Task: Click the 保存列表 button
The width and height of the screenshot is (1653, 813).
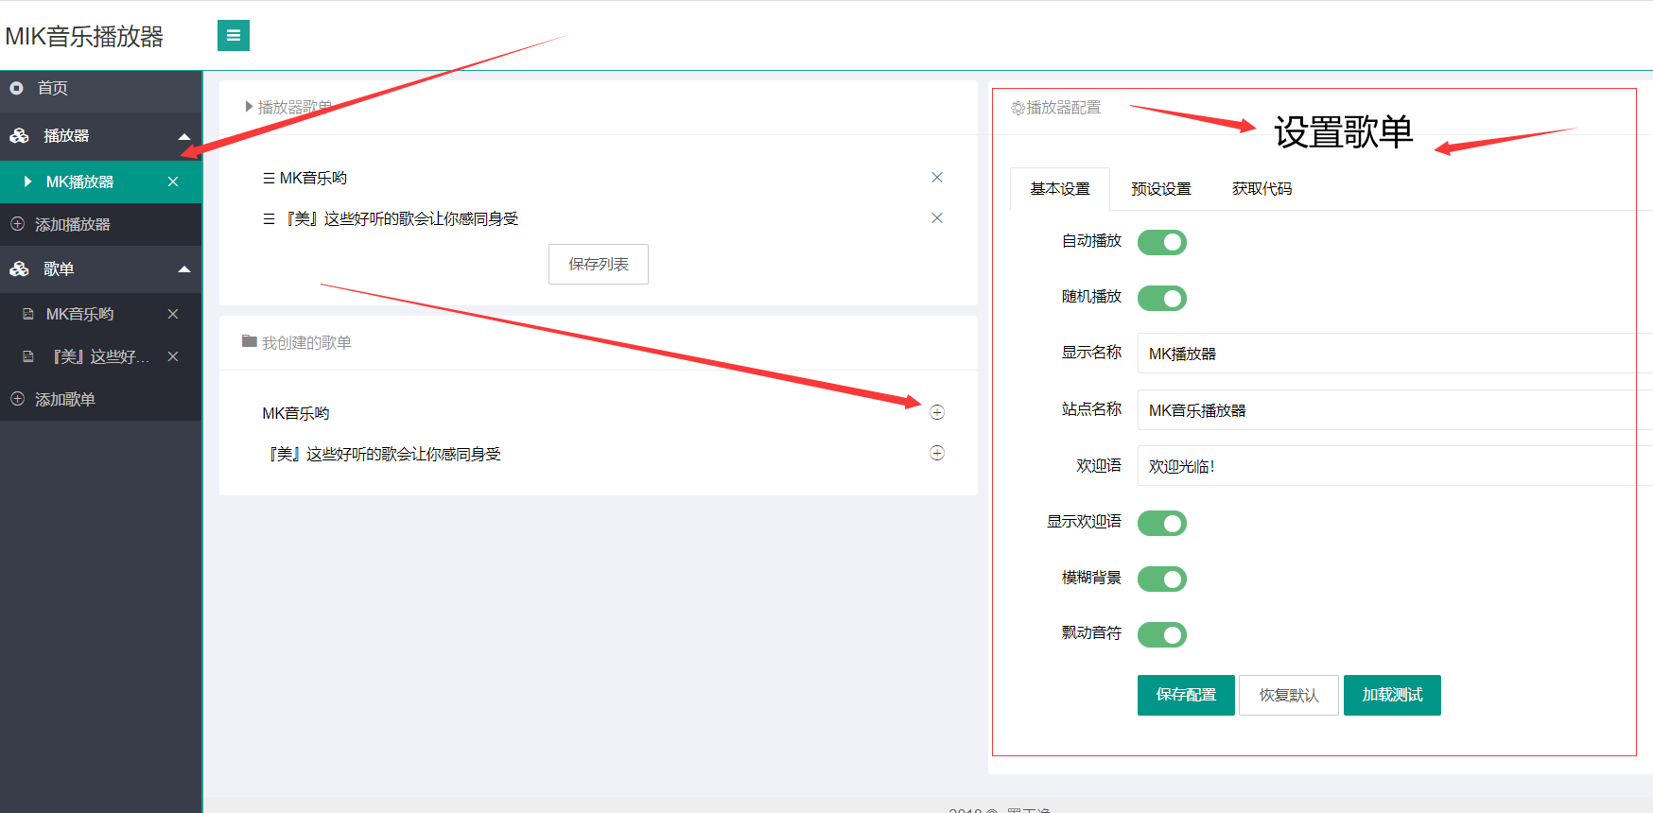Action: coord(598,265)
